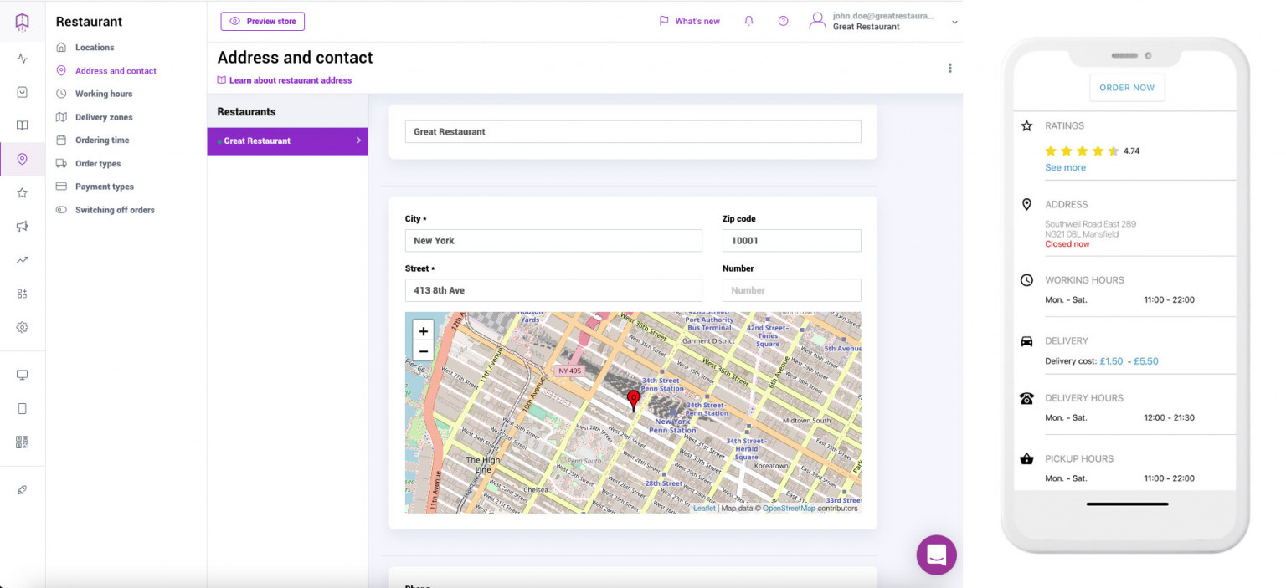This screenshot has height=588, width=1286.
Task: Open the three-dot options menu
Action: [x=950, y=68]
